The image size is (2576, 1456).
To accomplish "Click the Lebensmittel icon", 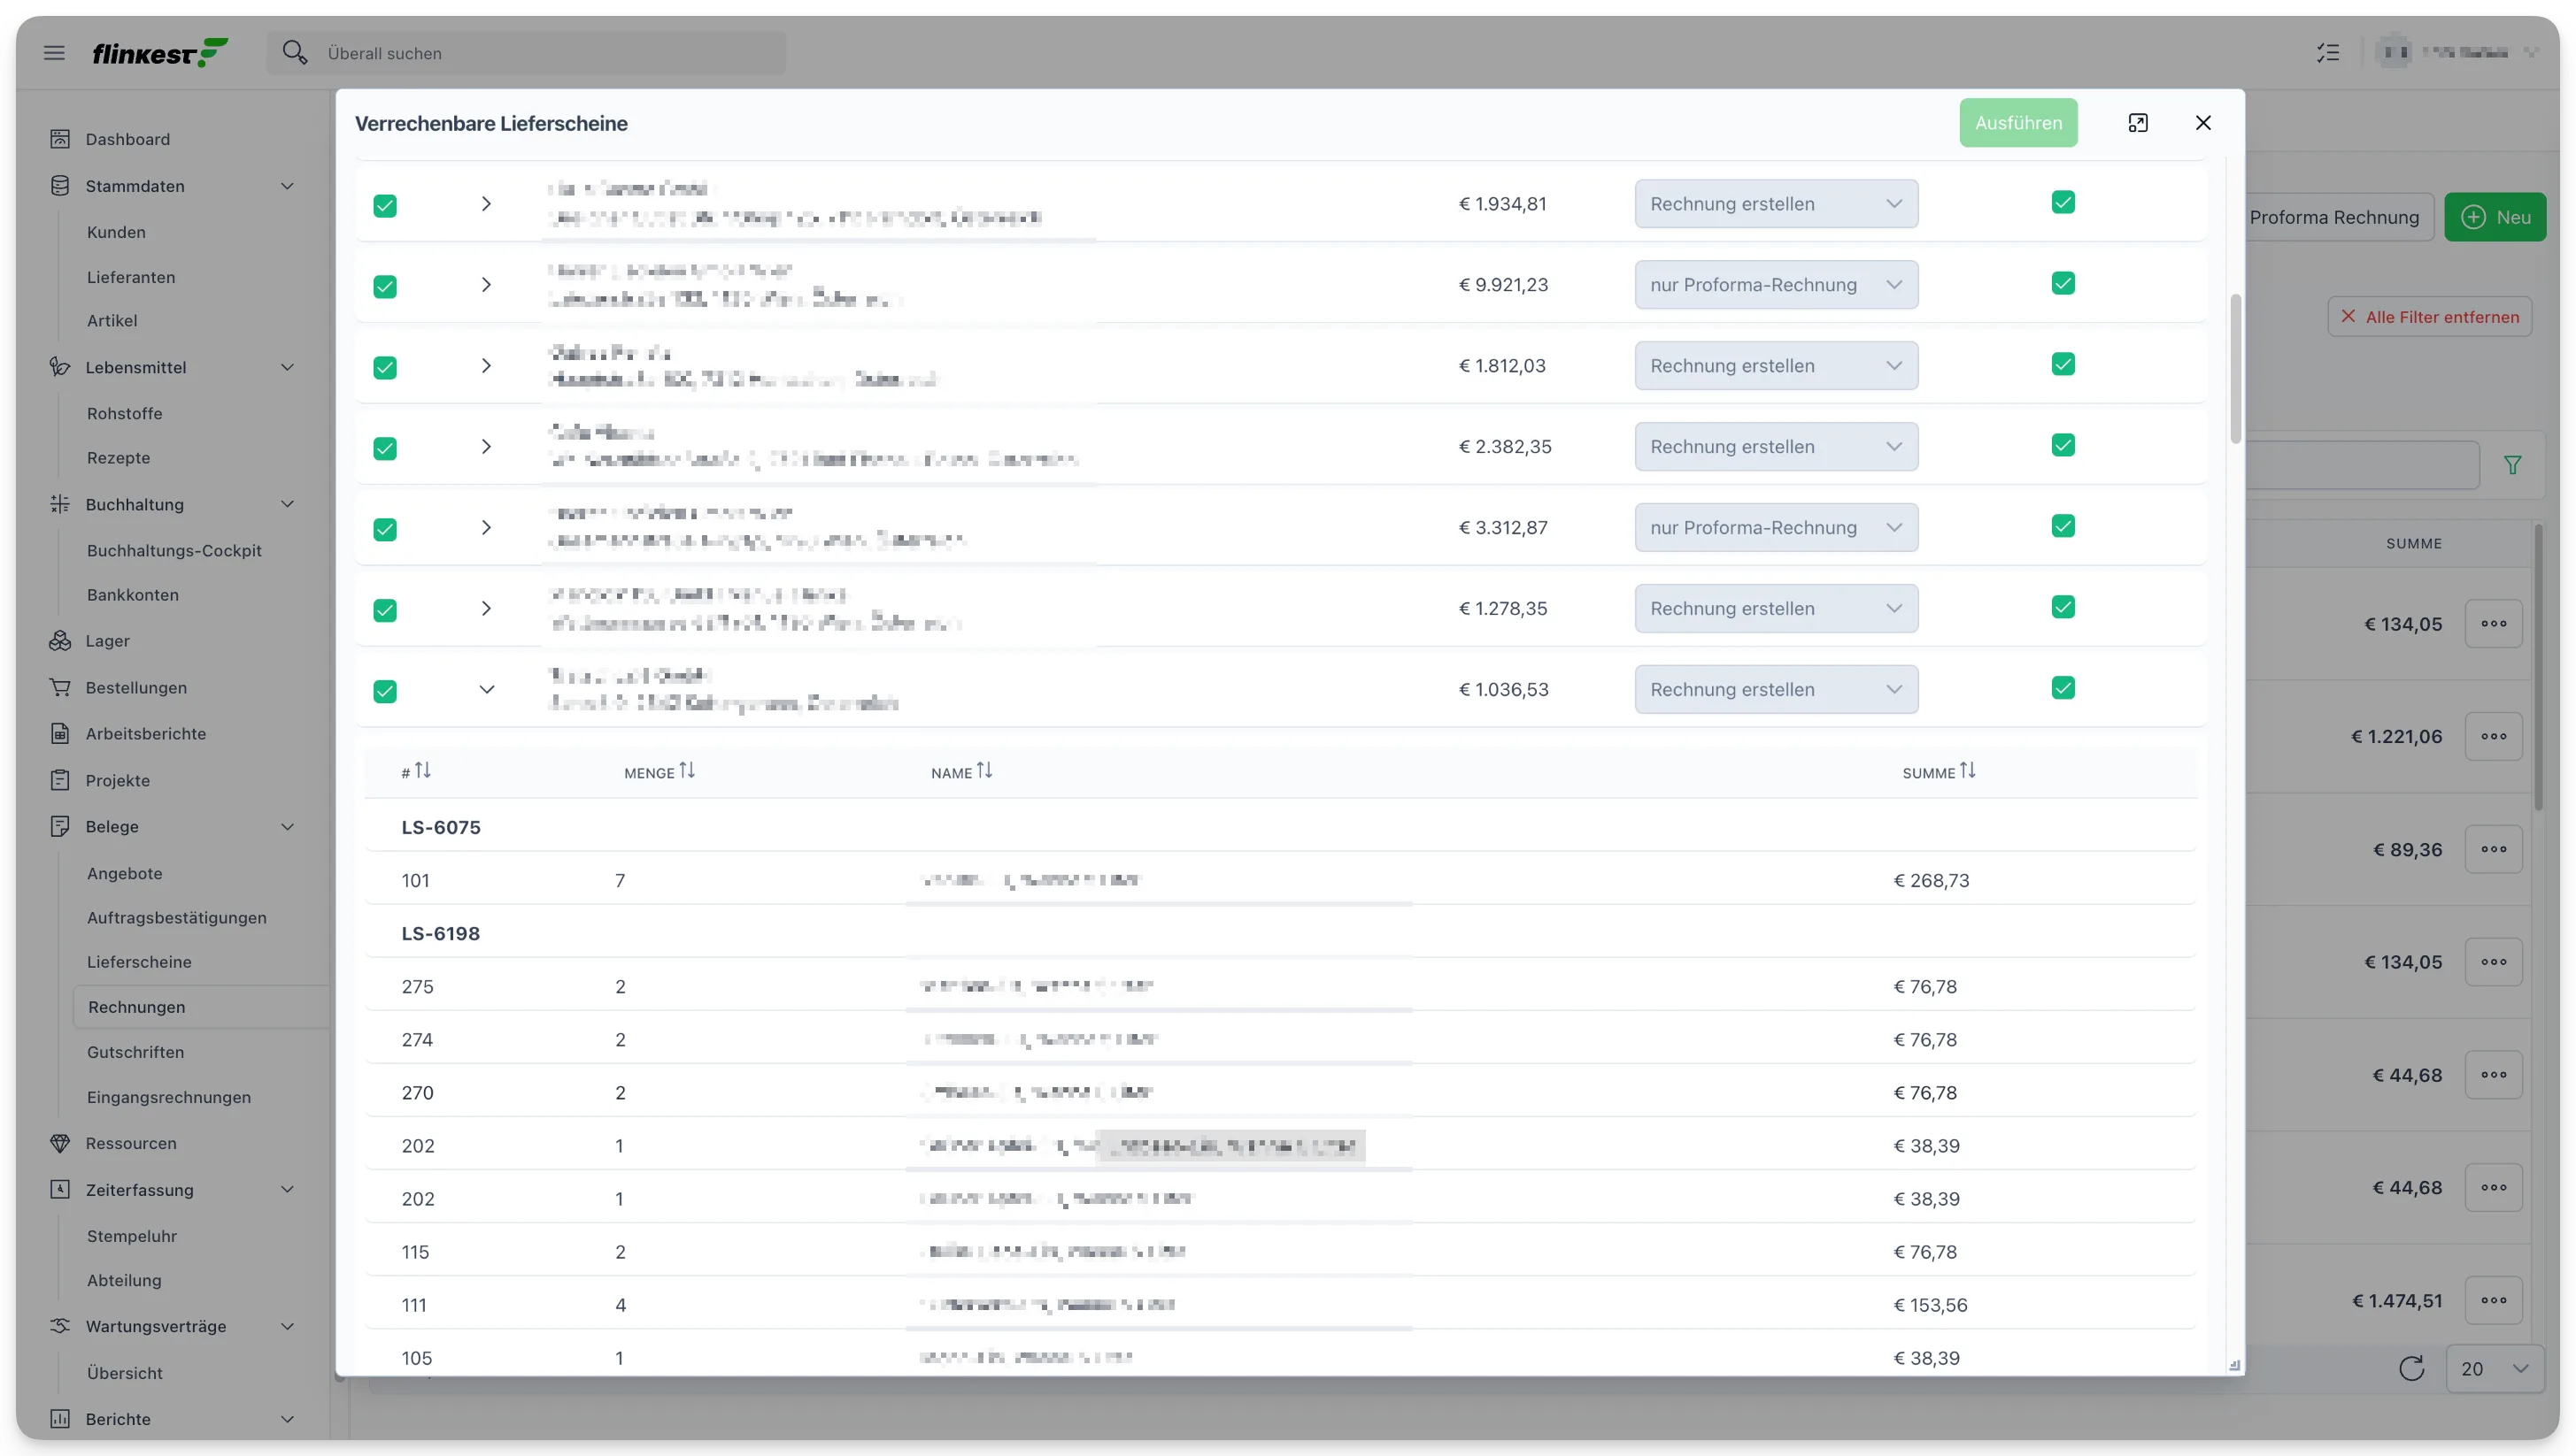I will click(x=60, y=367).
